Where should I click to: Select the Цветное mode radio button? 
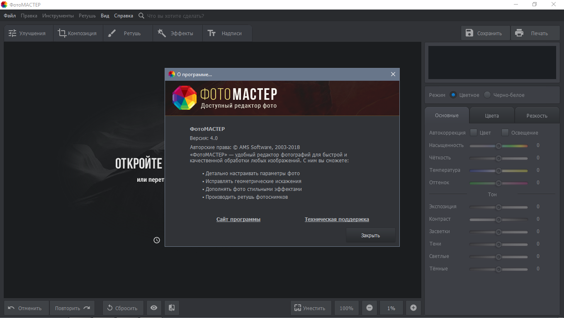click(x=453, y=95)
